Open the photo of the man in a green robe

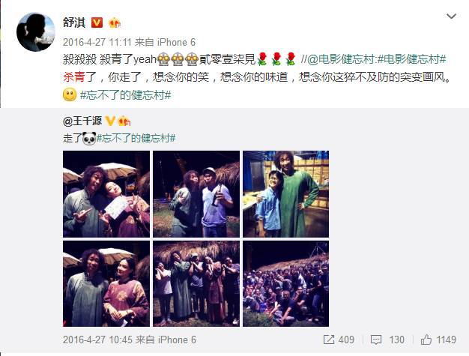coord(285,194)
